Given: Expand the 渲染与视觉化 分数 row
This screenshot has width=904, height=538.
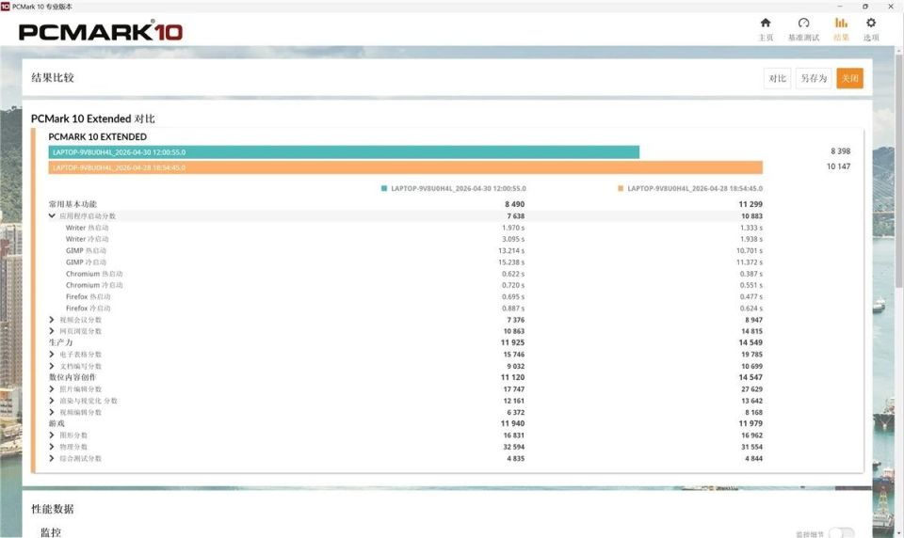Looking at the screenshot, I should click(x=52, y=401).
